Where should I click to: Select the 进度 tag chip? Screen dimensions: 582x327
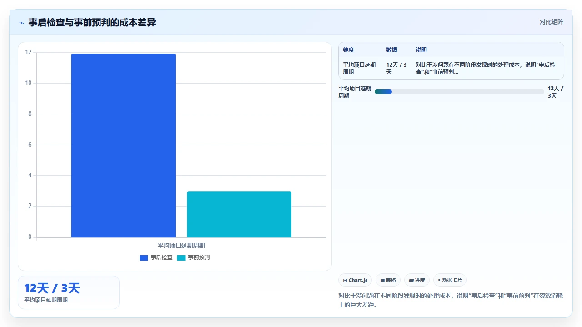coord(417,280)
